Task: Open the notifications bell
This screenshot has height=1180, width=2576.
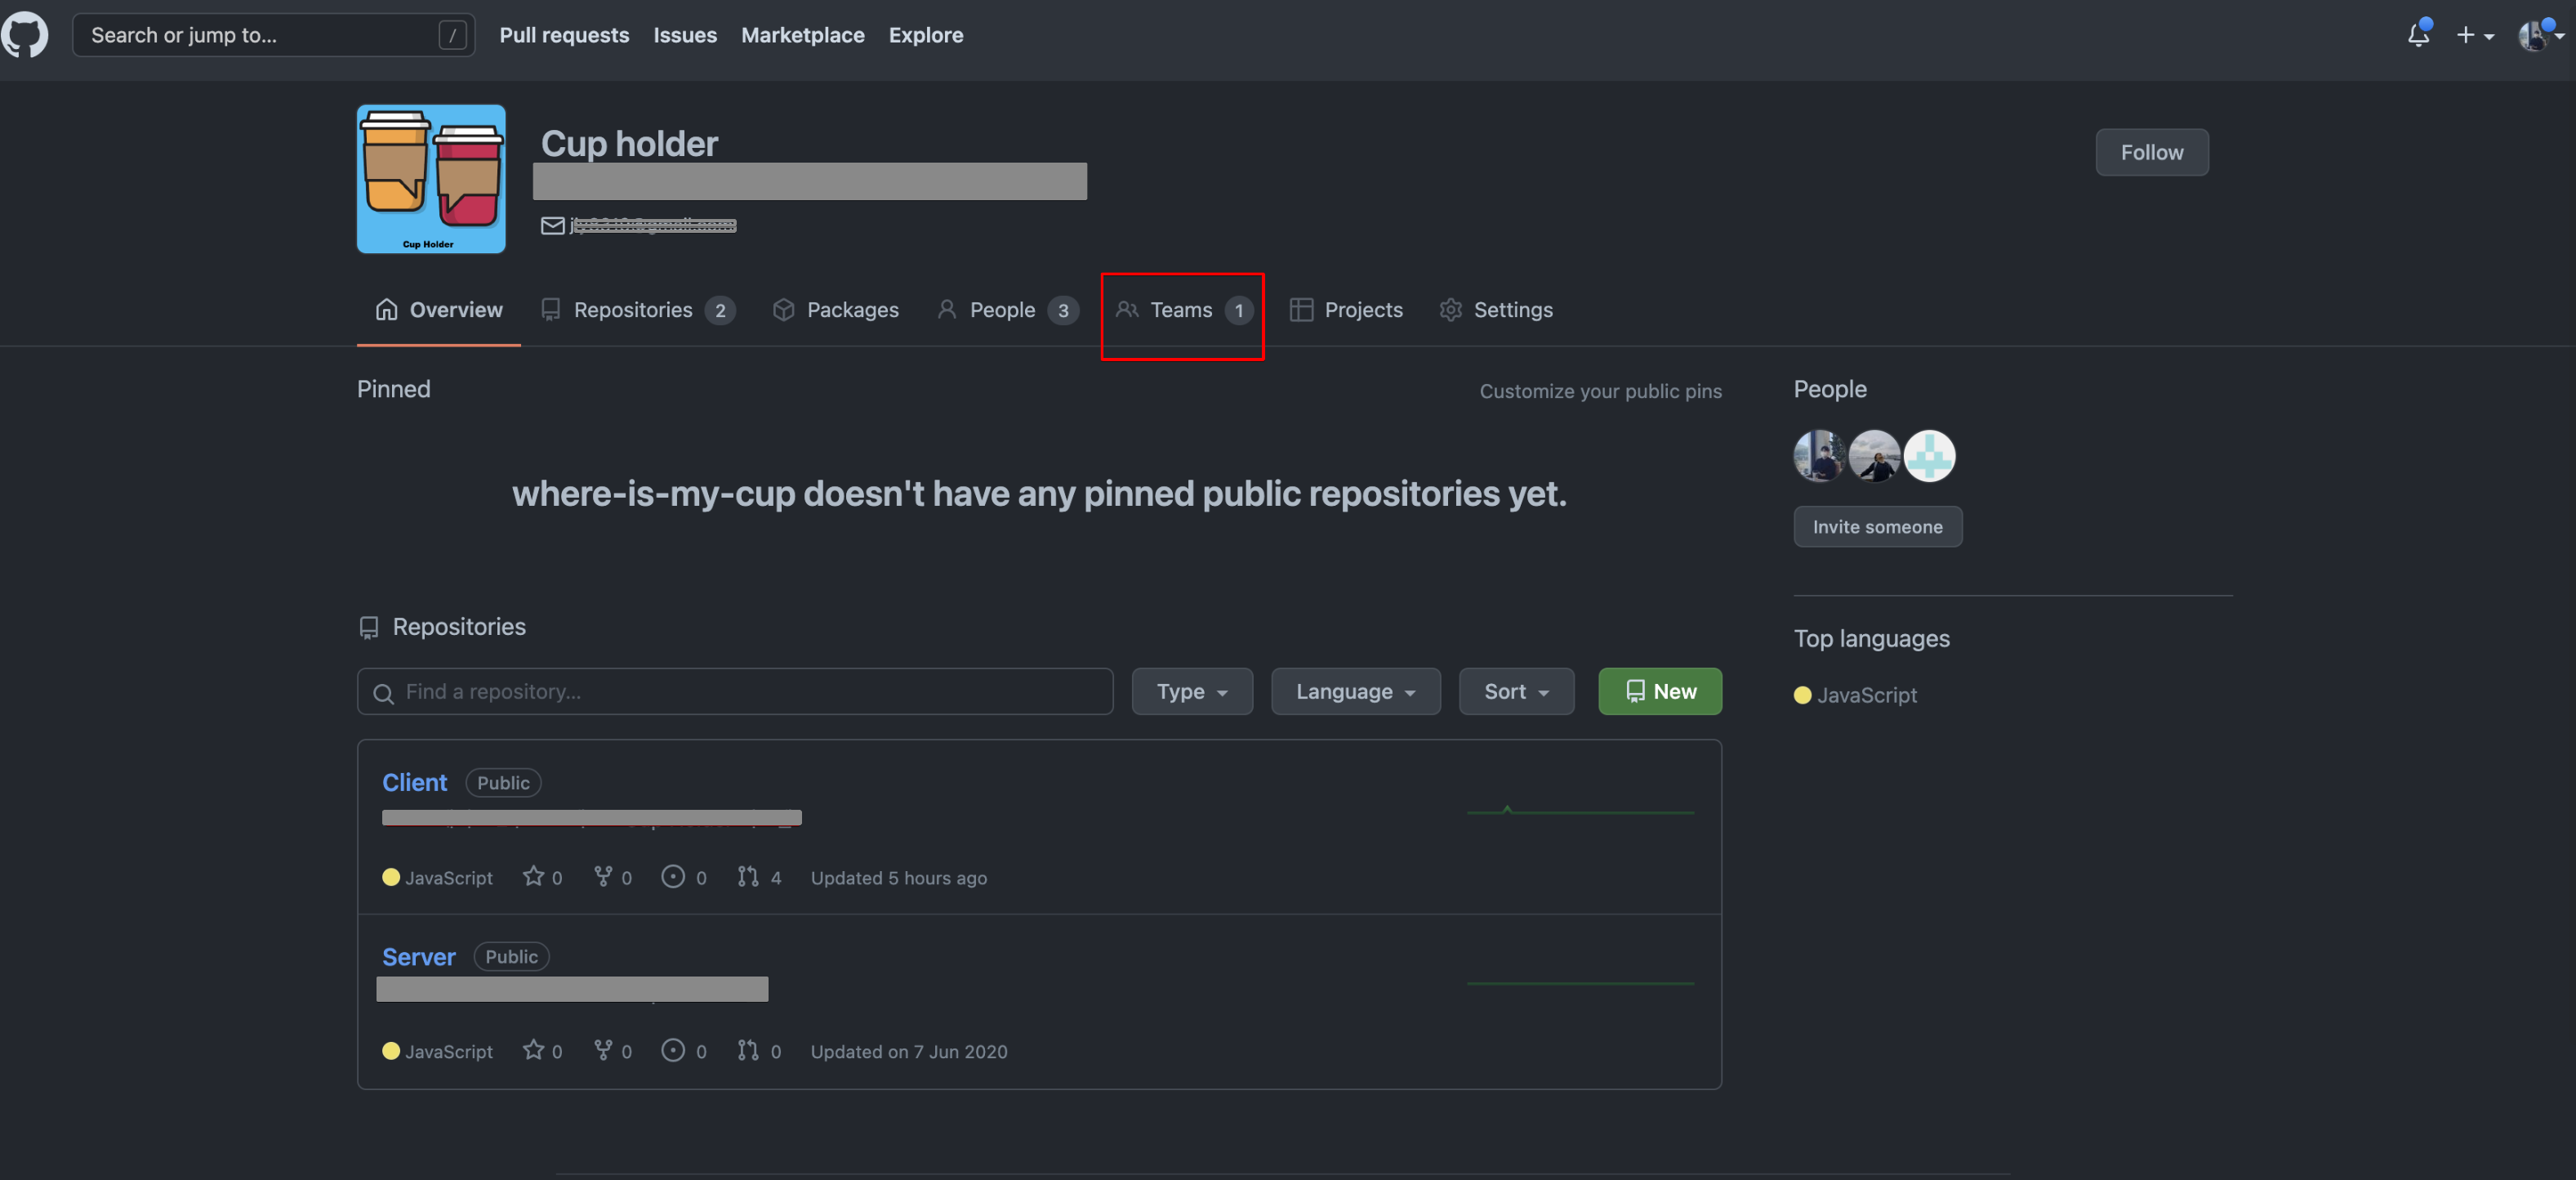Action: point(2417,35)
